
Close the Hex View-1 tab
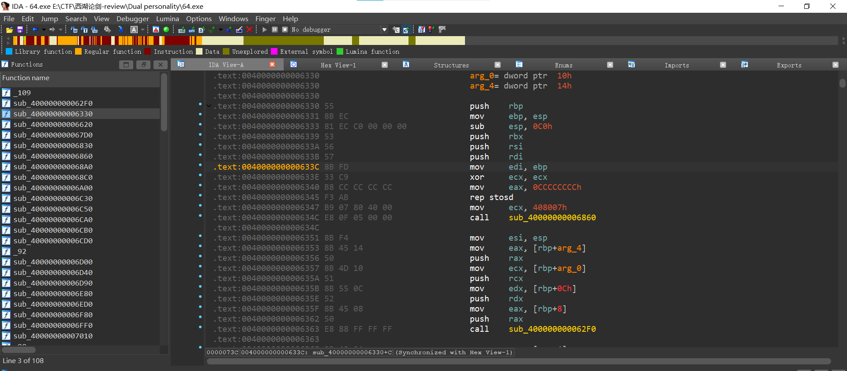(385, 65)
